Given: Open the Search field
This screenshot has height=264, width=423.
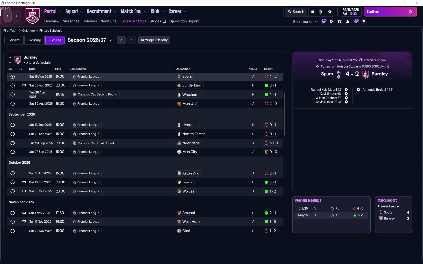Looking at the screenshot, I should (295, 12).
